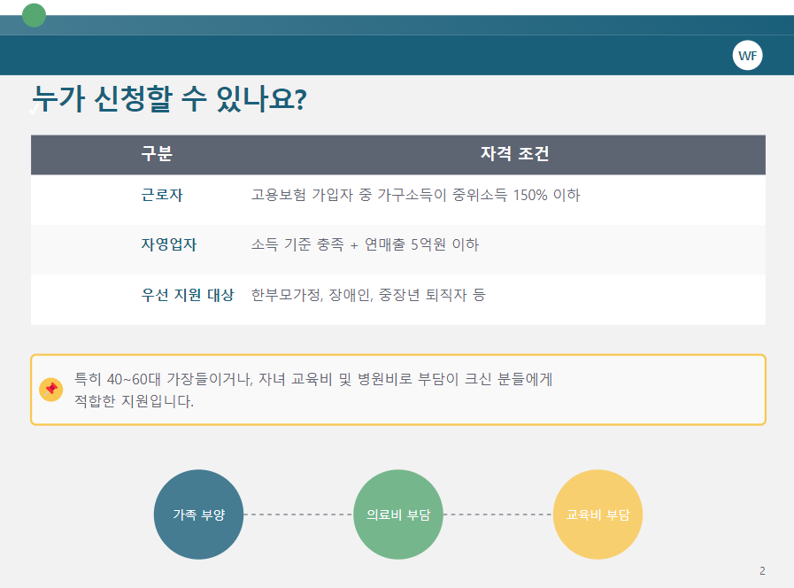This screenshot has width=794, height=588.
Task: Click text 한부모가정, 장애인, 중장년 퇴직자 등
Action: [368, 295]
